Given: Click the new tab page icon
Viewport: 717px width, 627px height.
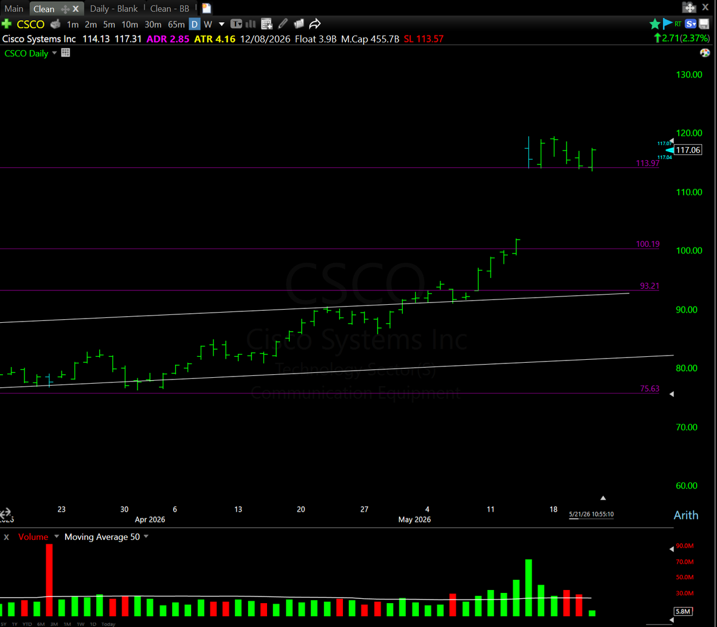Looking at the screenshot, I should (x=206, y=8).
